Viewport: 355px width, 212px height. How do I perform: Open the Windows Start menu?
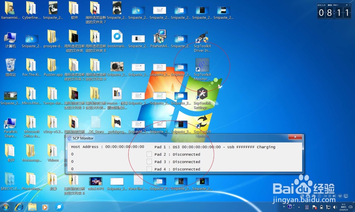tap(5, 207)
